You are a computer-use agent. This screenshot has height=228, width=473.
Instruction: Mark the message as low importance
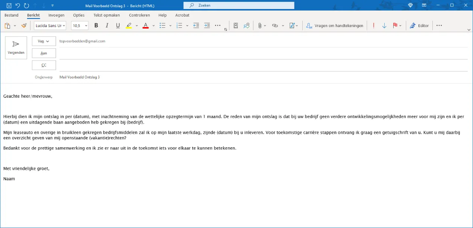pos(384,25)
